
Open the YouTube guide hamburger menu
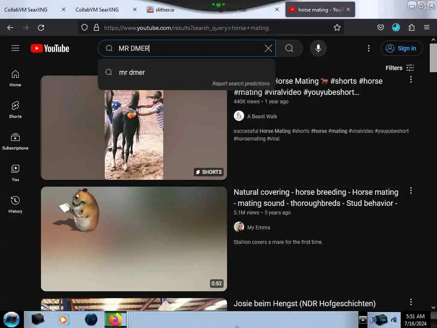pyautogui.click(x=15, y=48)
